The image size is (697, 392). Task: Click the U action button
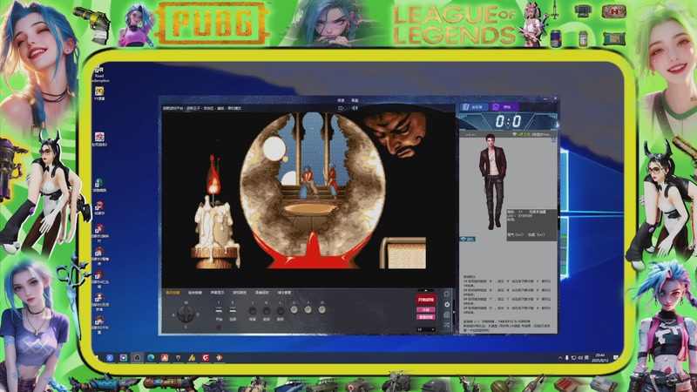(294, 309)
